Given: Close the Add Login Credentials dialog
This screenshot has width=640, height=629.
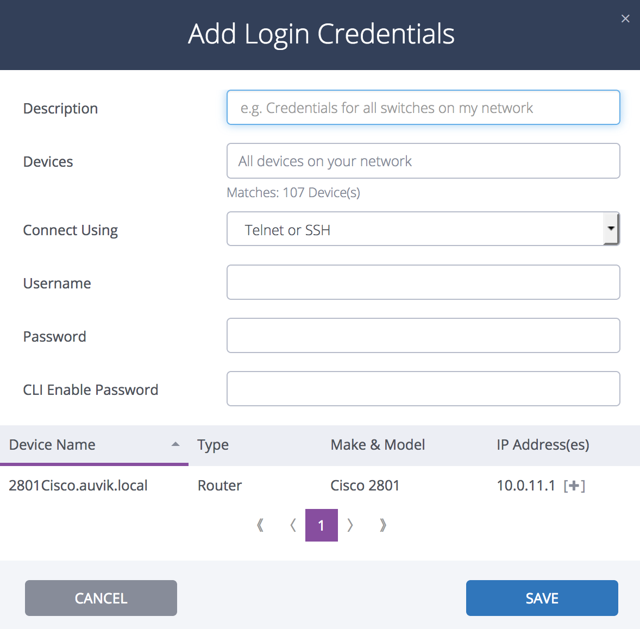Looking at the screenshot, I should 625,19.
